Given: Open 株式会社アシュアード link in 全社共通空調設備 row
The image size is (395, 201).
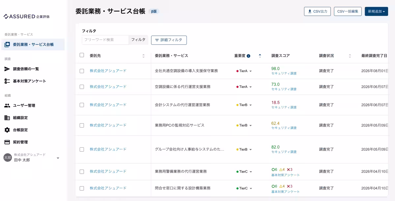Looking at the screenshot, I should (x=108, y=71).
